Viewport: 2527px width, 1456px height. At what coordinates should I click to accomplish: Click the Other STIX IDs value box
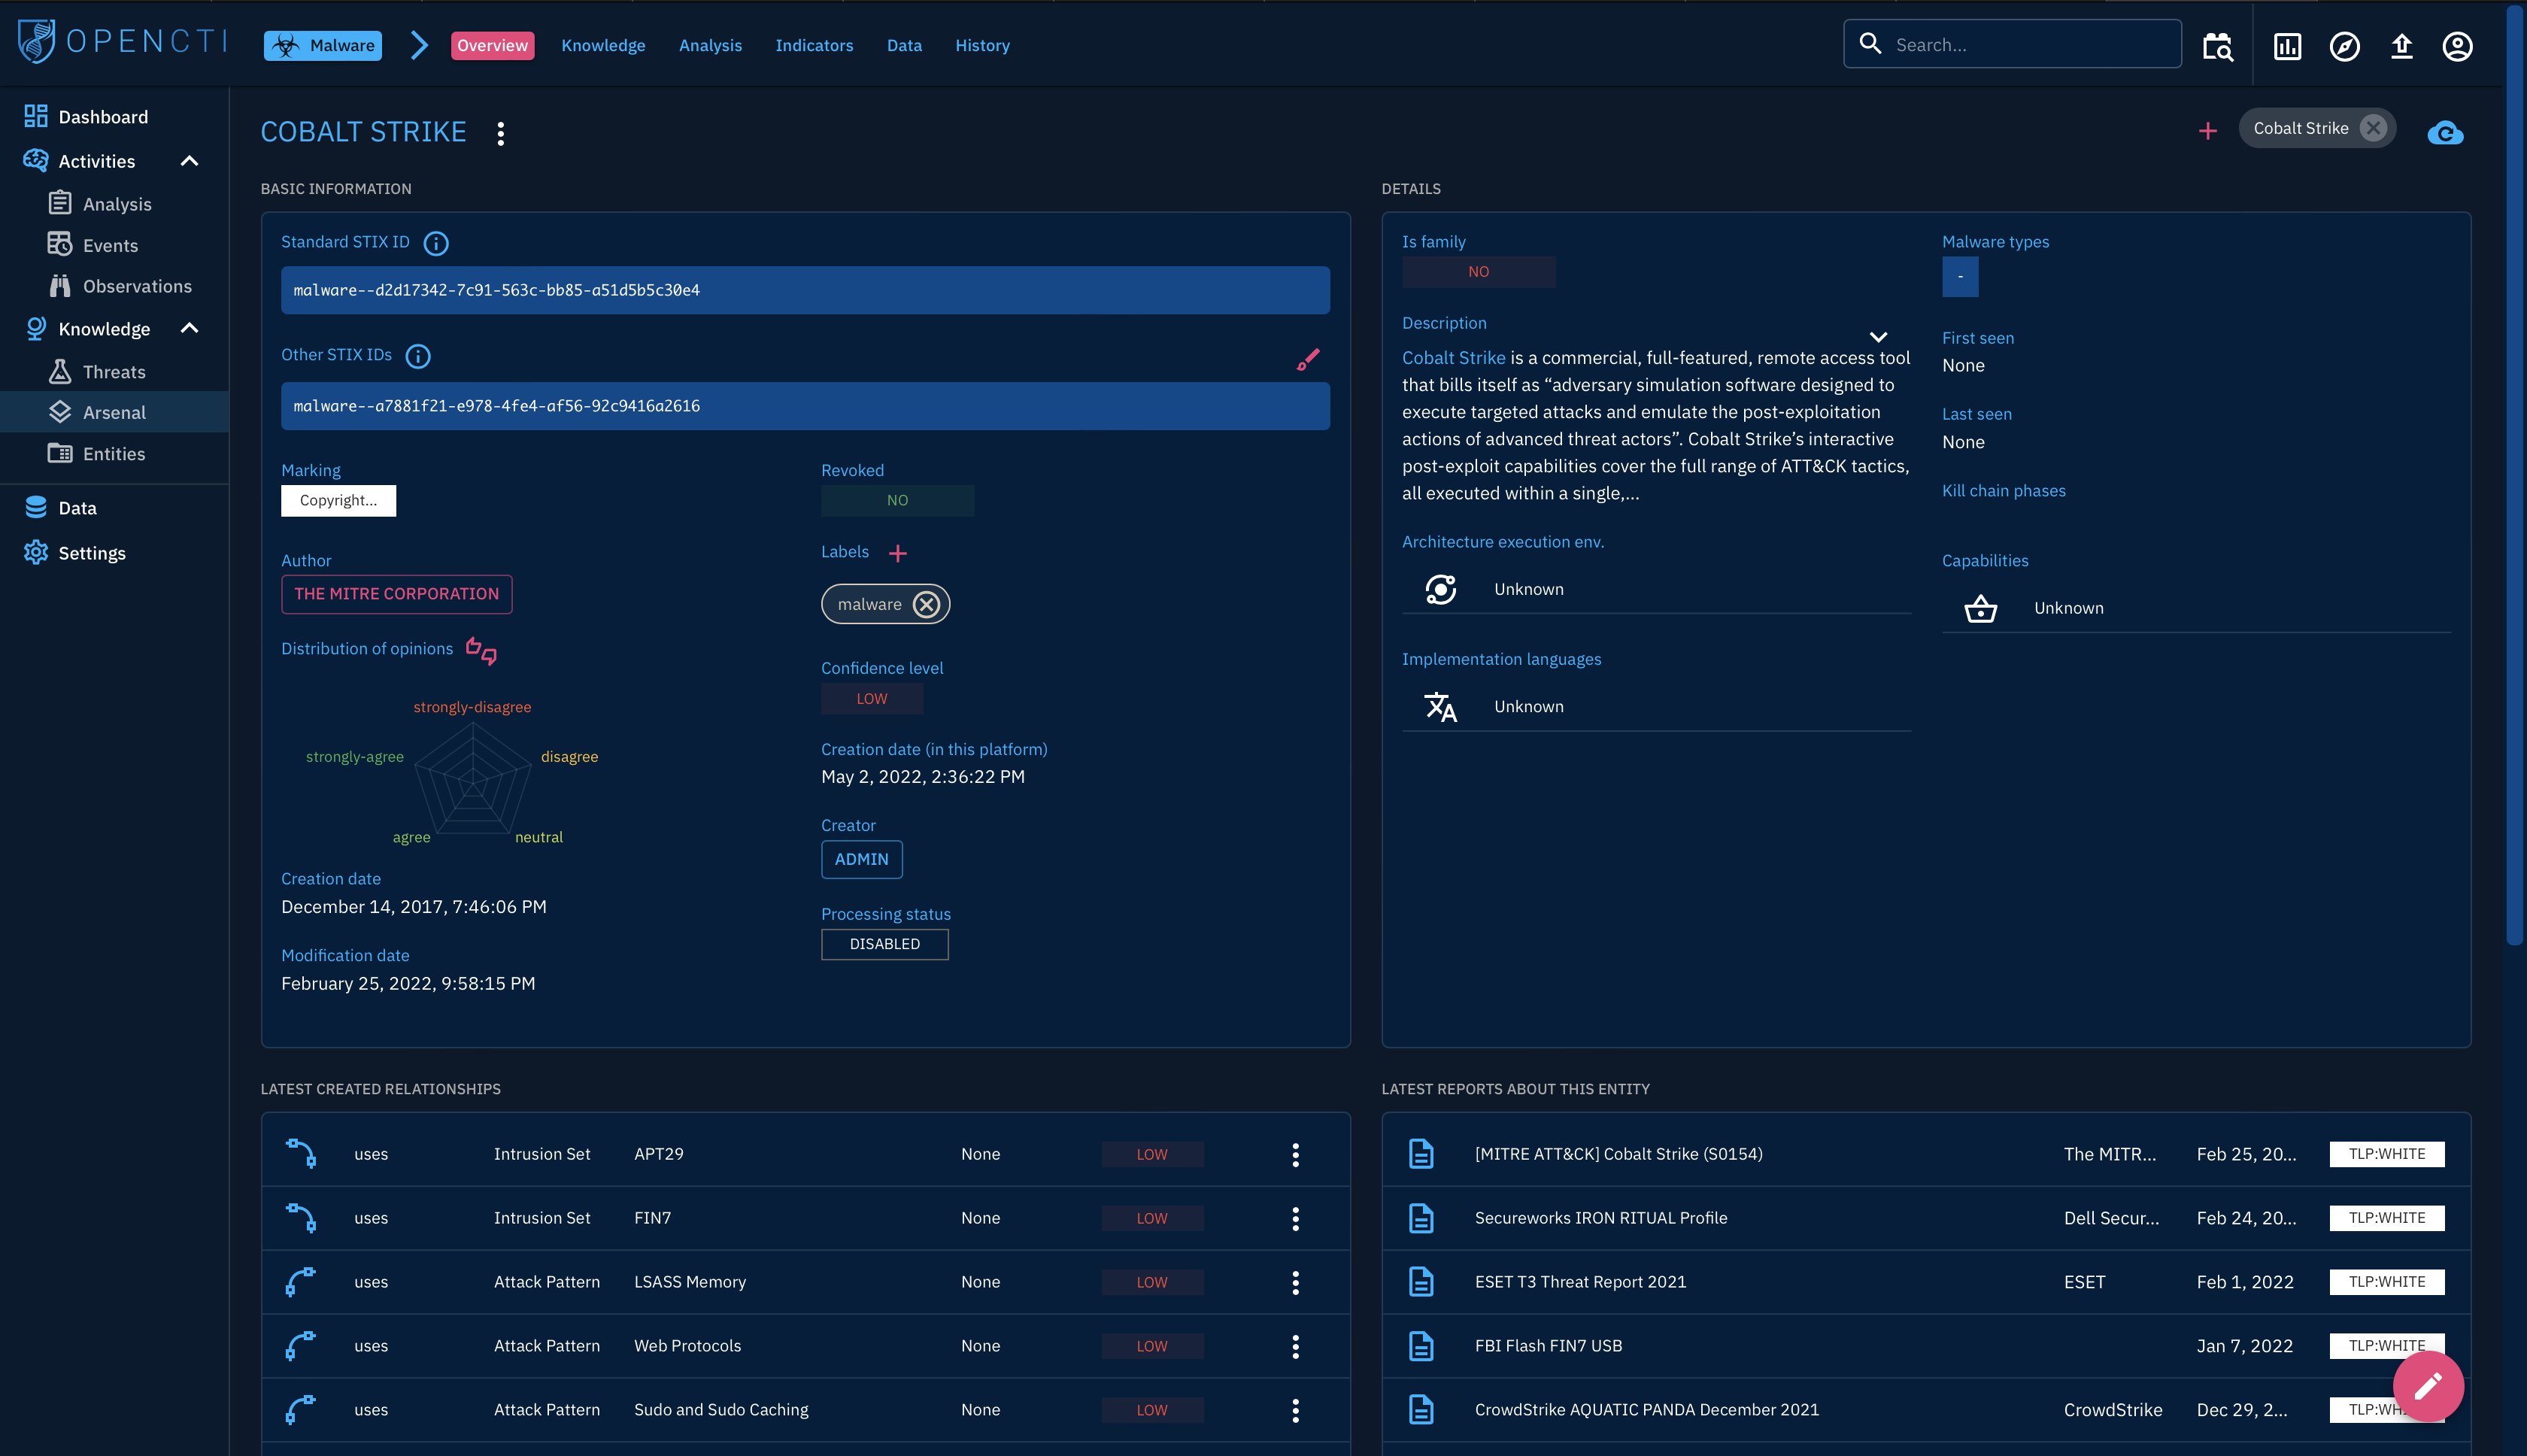[805, 406]
